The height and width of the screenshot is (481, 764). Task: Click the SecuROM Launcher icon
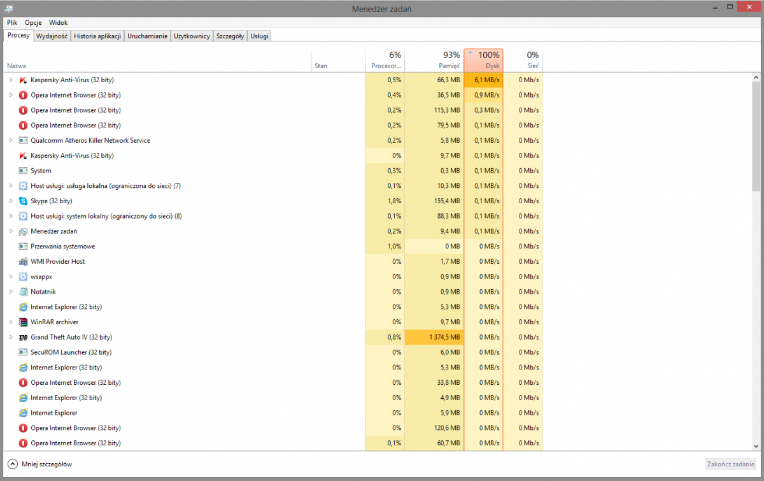coord(23,352)
